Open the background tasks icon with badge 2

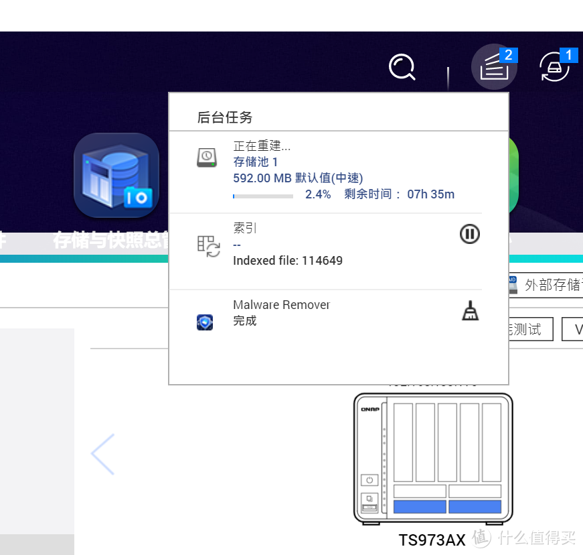[x=494, y=67]
